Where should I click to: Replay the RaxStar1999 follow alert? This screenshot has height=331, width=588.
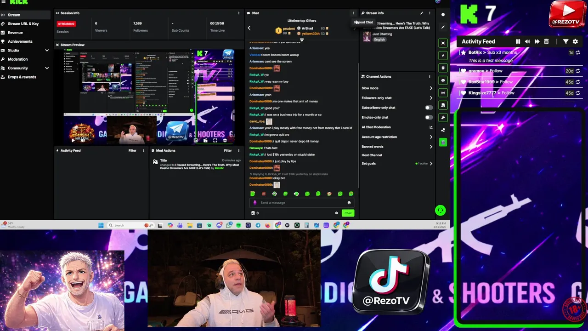(x=578, y=82)
